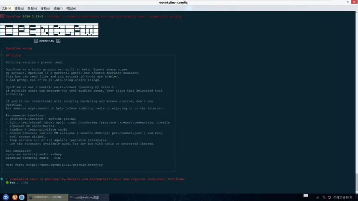This screenshot has height=201, width=358.
Task: Open the file manager taskbar icon
Action: (x=22, y=197)
